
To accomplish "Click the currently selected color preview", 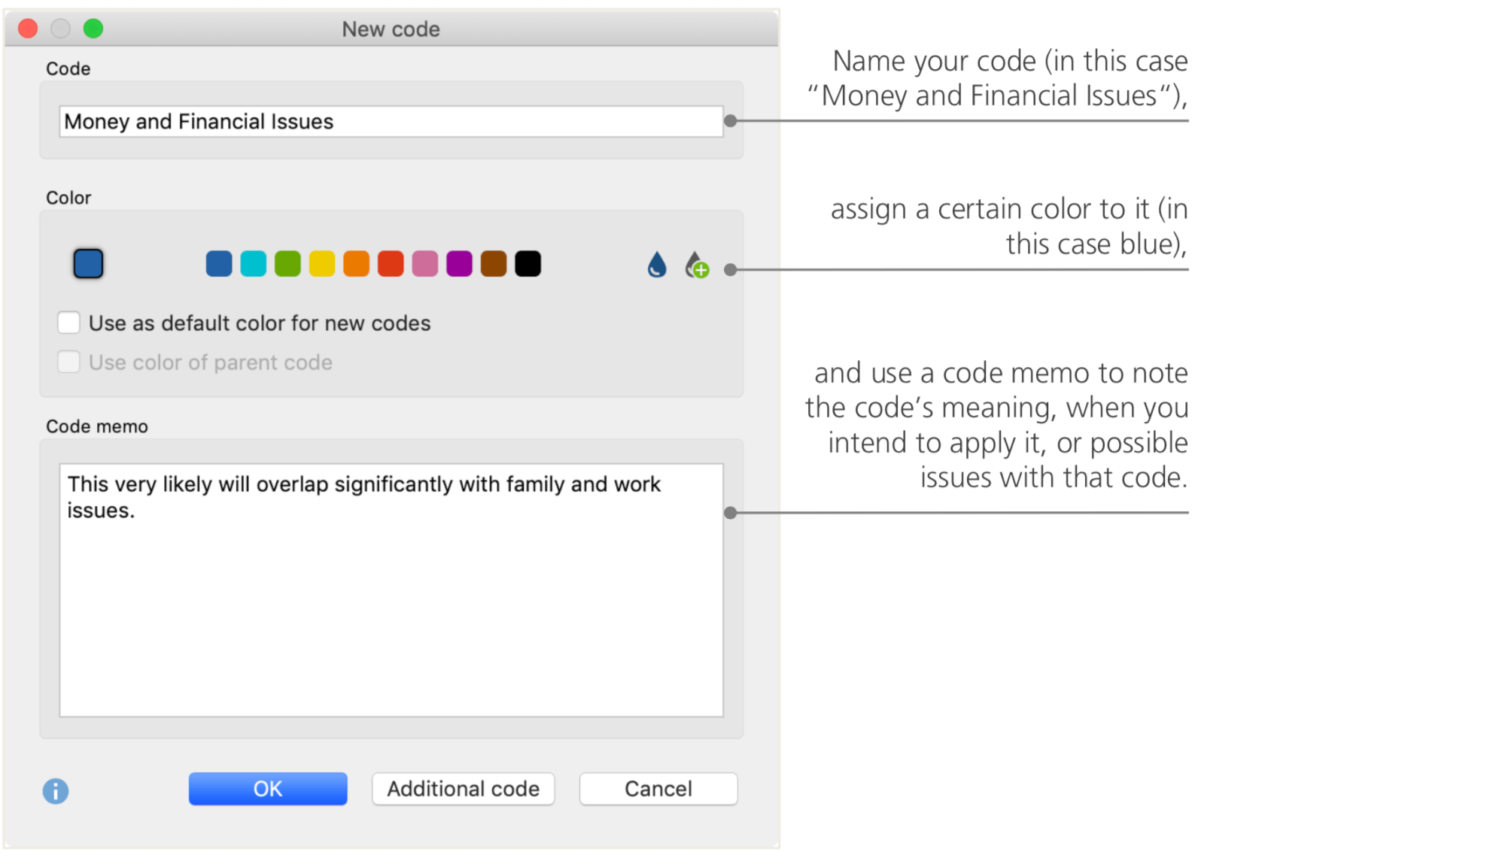I will coord(88,264).
